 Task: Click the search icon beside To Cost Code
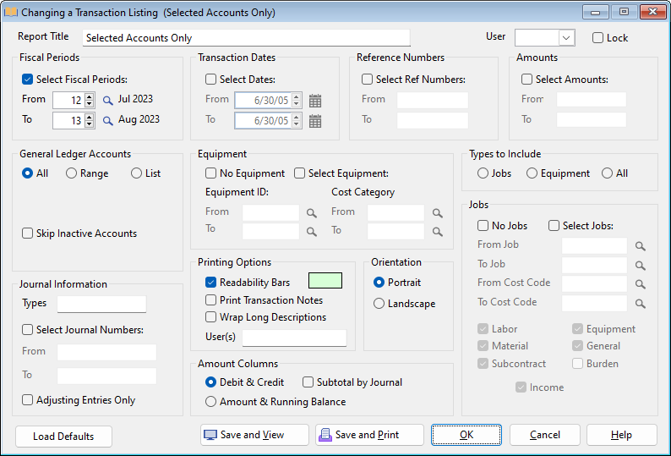641,303
